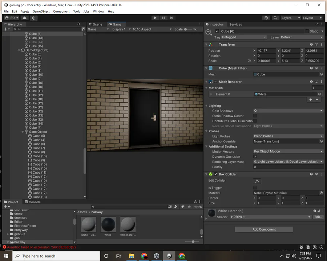Open Mesh object picker for Cube

pos(322,74)
